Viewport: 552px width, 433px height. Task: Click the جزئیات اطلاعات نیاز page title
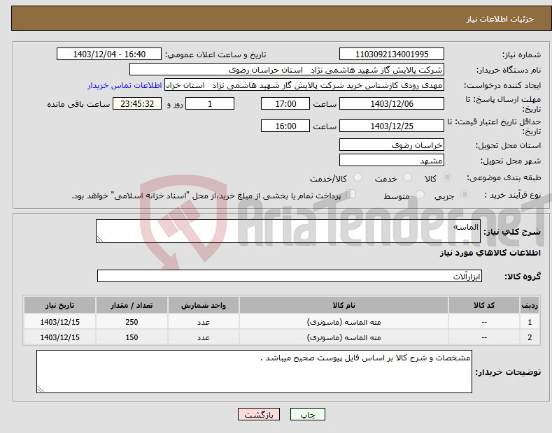click(500, 19)
